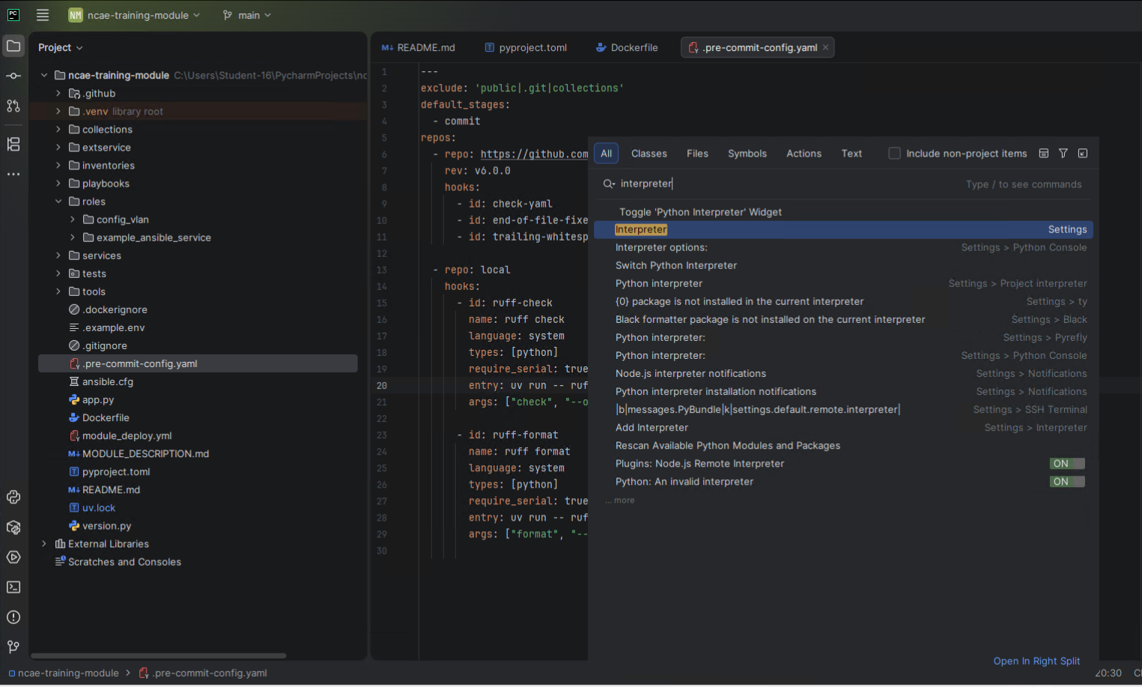Click the project tree horizontal scrollbar

[x=158, y=656]
